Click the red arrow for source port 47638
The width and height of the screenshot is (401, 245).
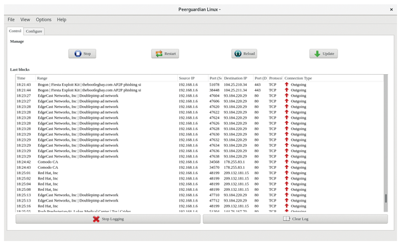click(287, 156)
